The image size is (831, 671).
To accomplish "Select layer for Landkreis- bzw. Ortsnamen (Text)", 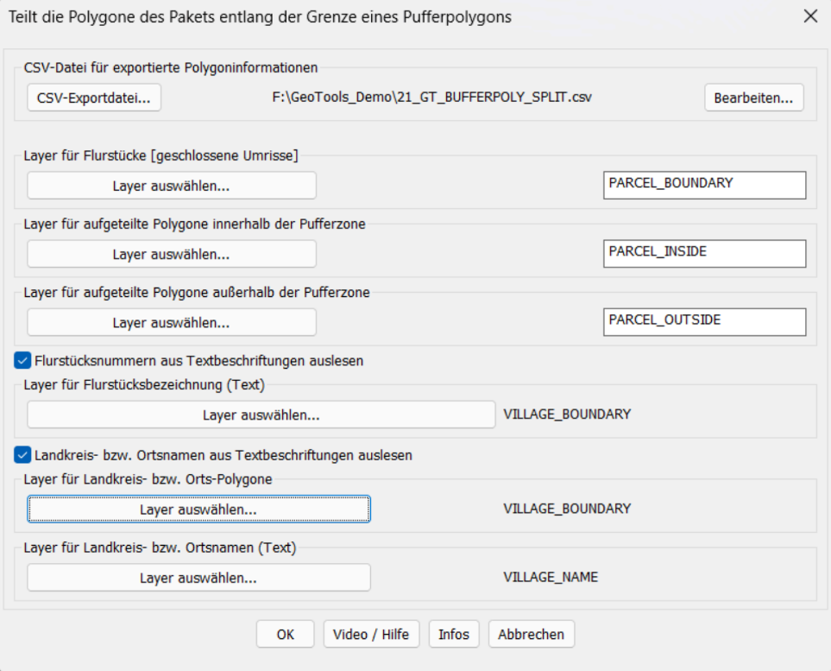I will [198, 578].
